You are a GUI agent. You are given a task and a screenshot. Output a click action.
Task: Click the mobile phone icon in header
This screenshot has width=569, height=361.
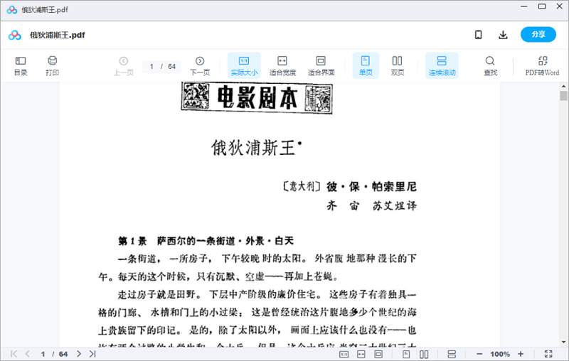[x=479, y=35]
